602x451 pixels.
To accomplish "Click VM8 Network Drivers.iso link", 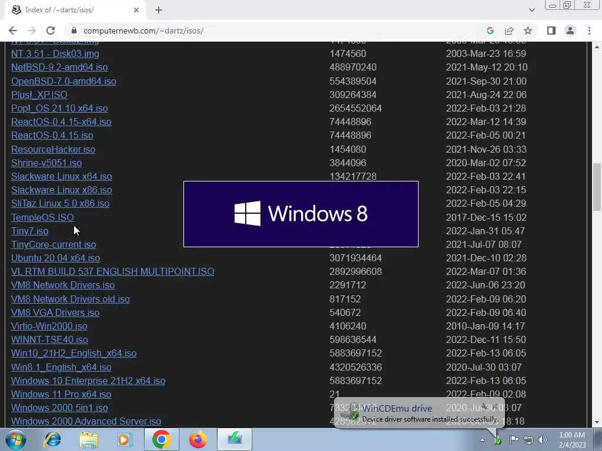I will pos(62,285).
